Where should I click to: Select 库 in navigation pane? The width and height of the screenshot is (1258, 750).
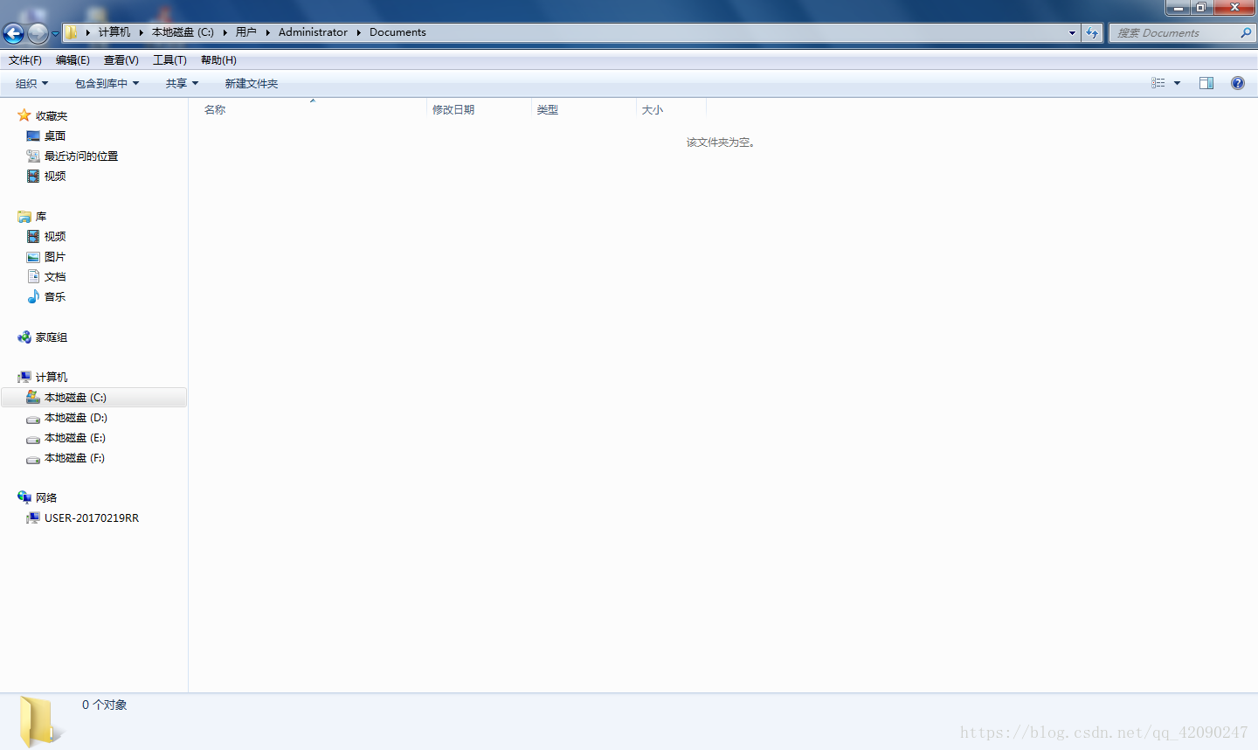coord(41,217)
